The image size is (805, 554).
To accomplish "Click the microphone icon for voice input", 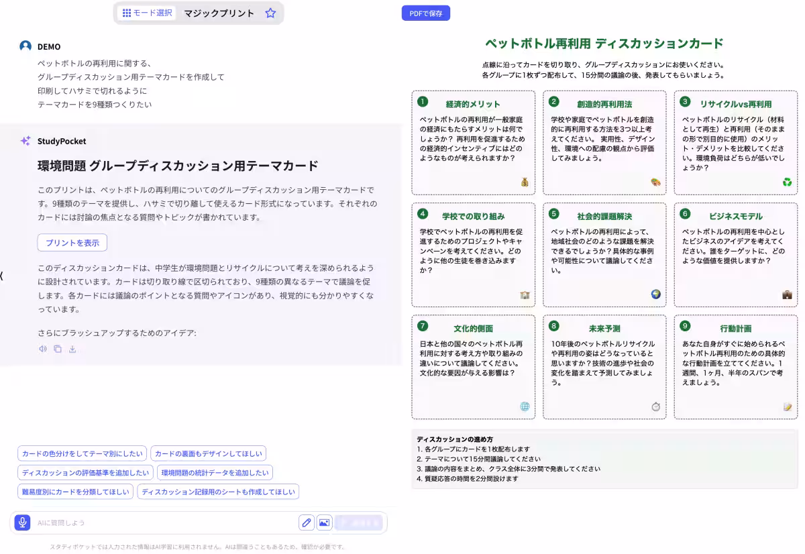I will [x=22, y=522].
